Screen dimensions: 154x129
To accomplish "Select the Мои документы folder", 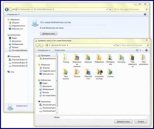I will 144,59.
